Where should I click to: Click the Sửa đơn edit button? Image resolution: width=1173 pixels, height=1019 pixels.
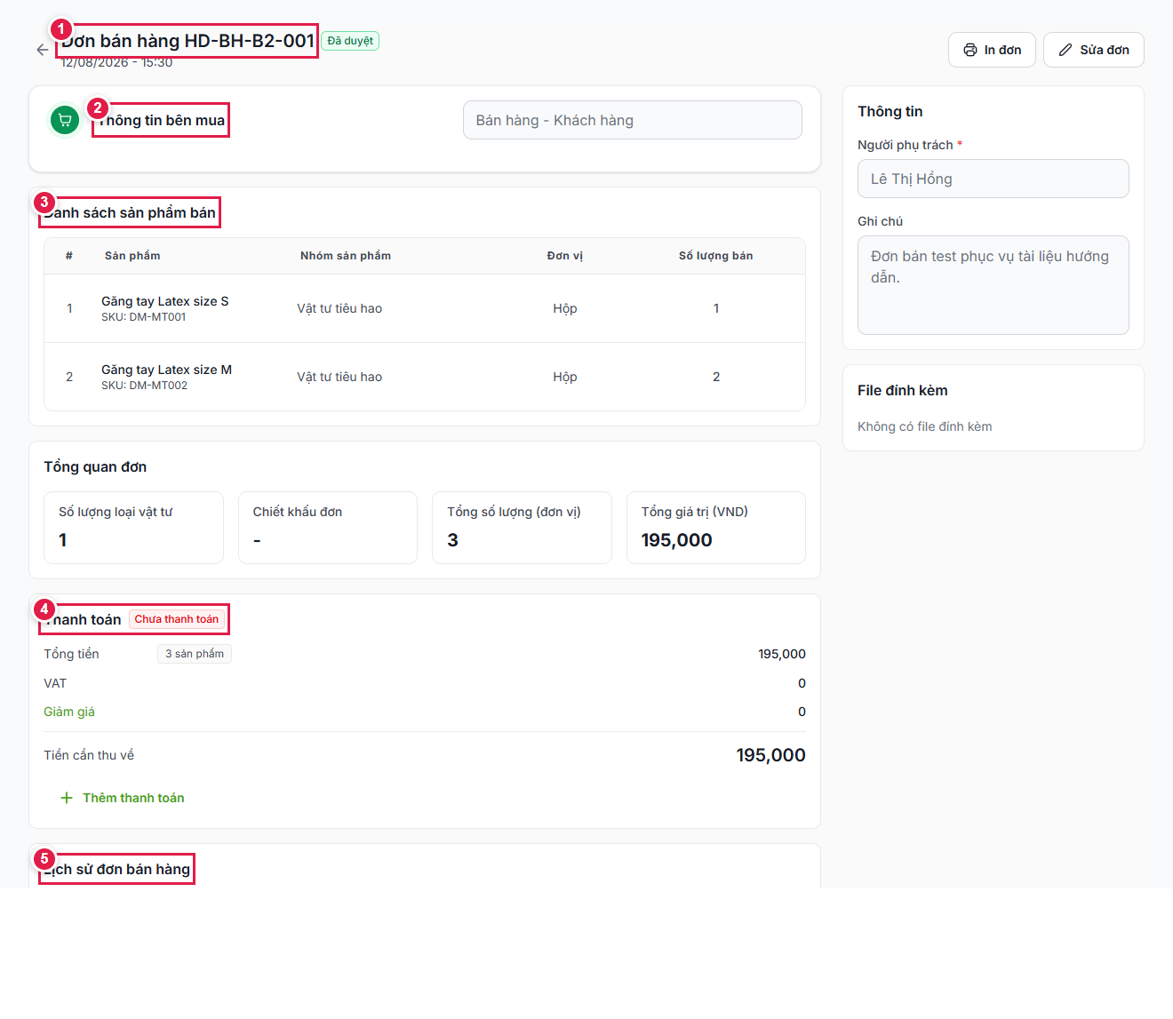[x=1094, y=50]
